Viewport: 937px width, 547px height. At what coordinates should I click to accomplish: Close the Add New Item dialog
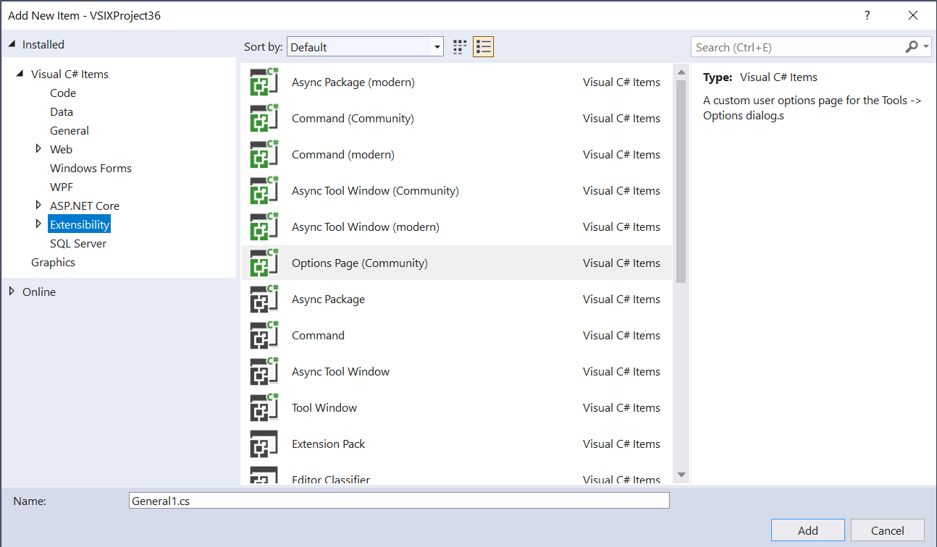coord(914,15)
